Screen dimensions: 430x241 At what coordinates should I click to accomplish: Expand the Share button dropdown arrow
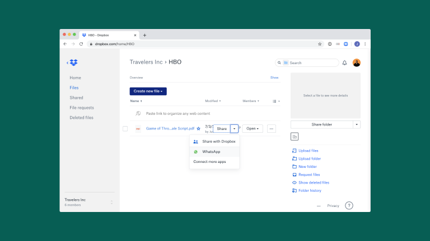(x=234, y=129)
